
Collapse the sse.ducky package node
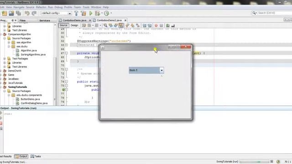(x=9, y=46)
